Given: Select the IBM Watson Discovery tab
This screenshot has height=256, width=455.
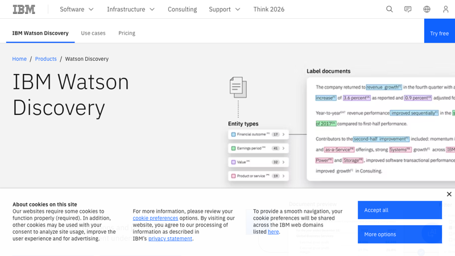Looking at the screenshot, I should (40, 33).
